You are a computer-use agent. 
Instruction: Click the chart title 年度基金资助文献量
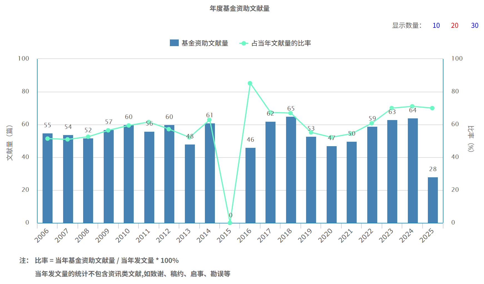coord(240,9)
